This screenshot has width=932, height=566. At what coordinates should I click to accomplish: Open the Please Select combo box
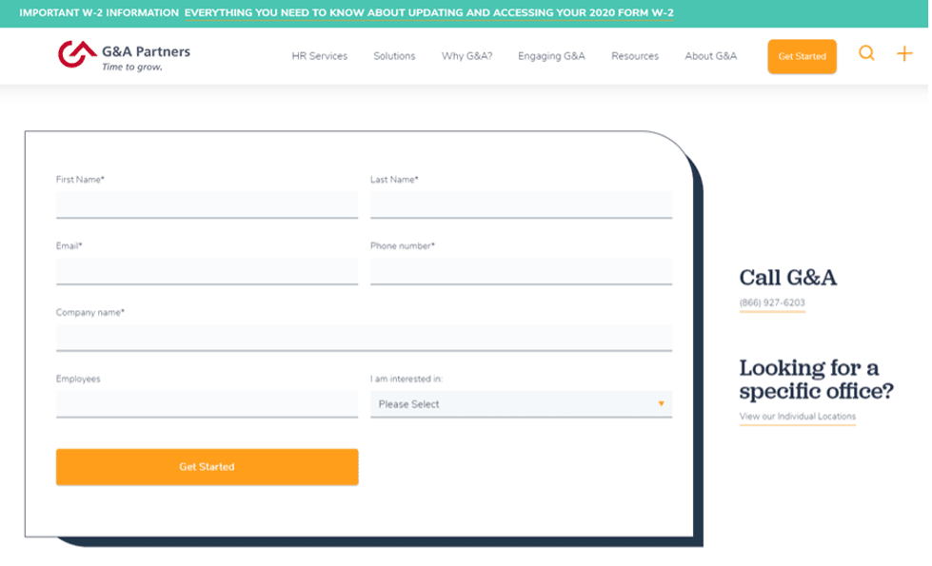point(514,404)
